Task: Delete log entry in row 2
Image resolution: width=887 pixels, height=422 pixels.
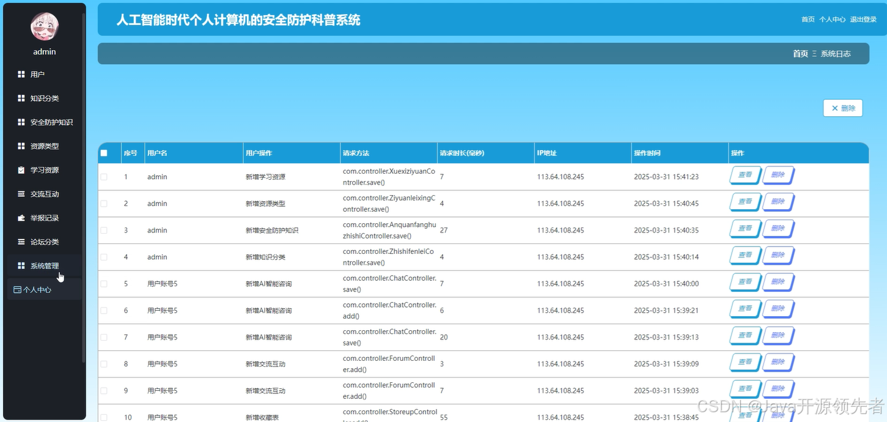Action: (778, 202)
